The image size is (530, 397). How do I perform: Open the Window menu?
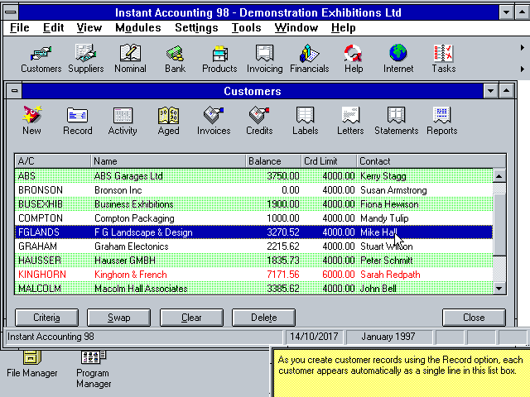click(296, 27)
